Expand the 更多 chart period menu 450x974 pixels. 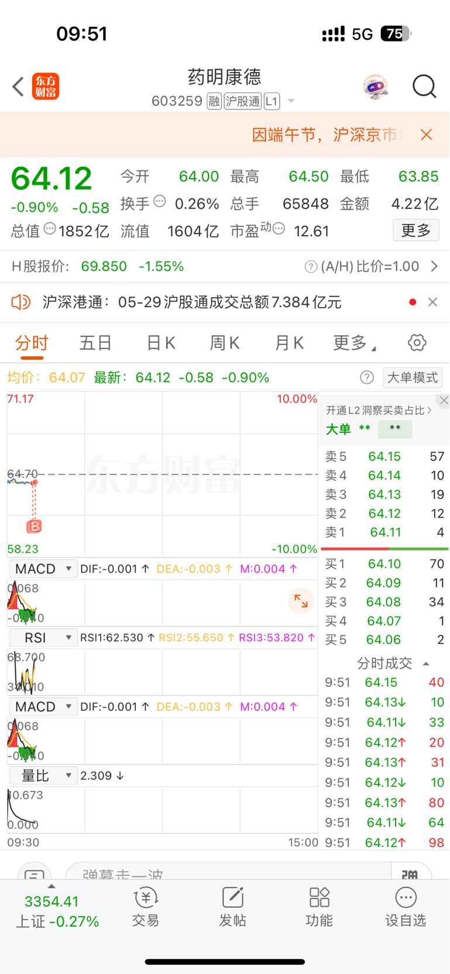tap(354, 343)
